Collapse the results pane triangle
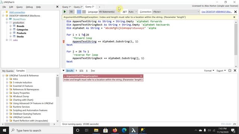239x134 pixels. 63,70
